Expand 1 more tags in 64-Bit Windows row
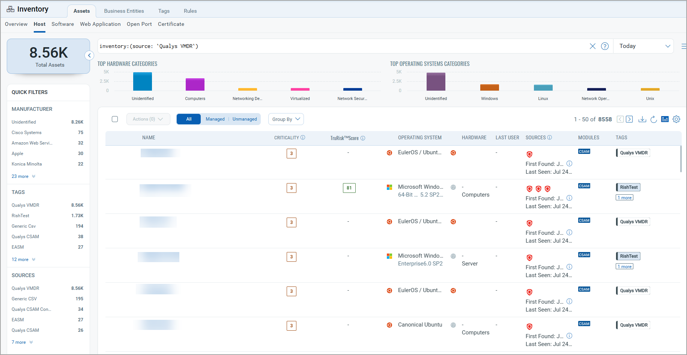This screenshot has width=687, height=355. point(624,198)
